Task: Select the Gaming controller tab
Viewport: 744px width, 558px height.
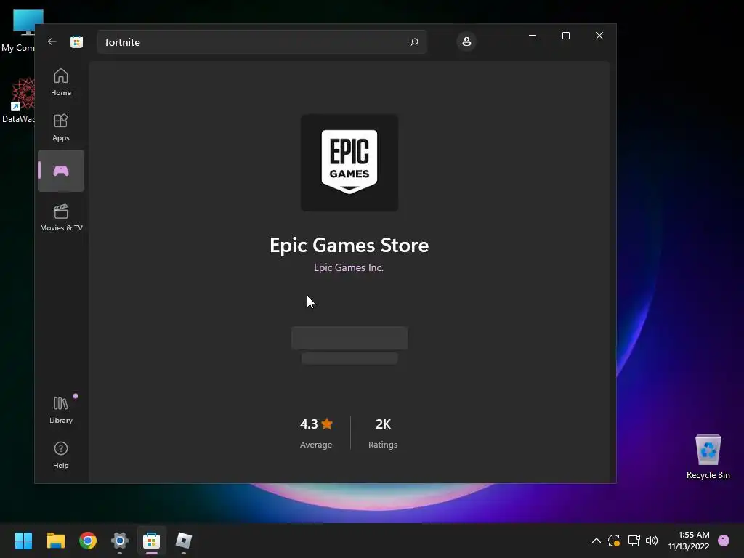Action: click(x=61, y=171)
